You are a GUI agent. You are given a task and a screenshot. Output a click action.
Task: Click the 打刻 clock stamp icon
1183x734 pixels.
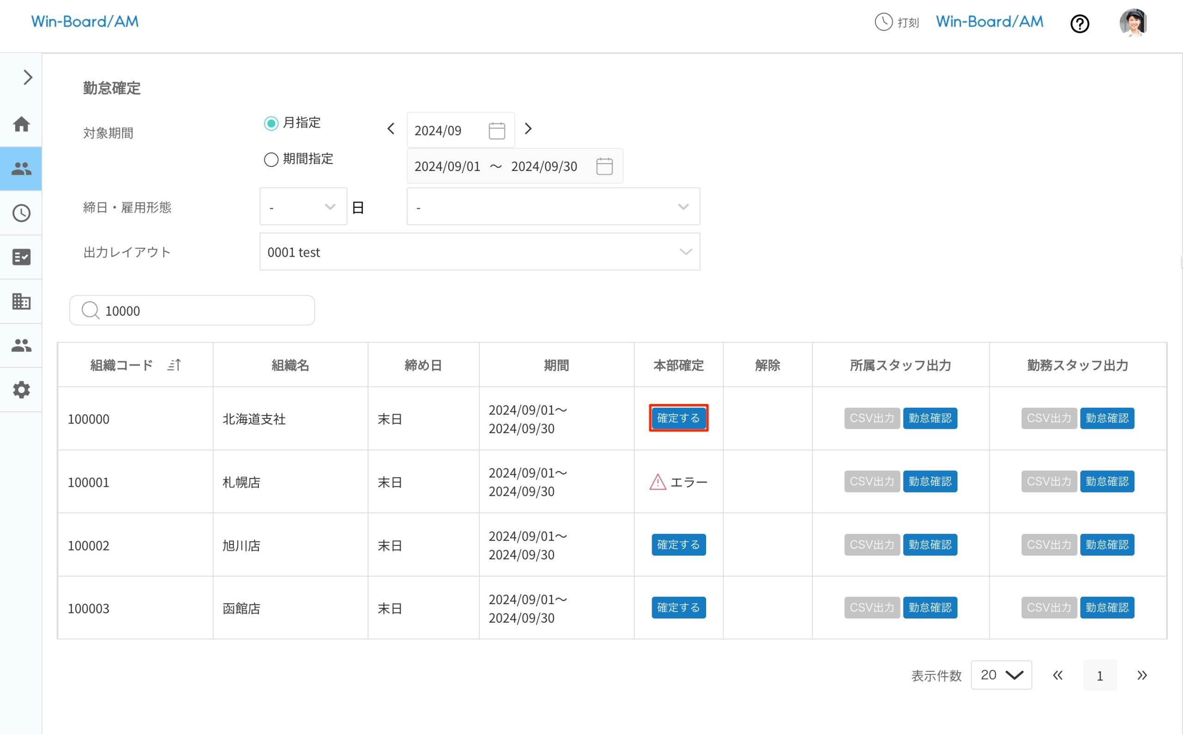(x=883, y=22)
